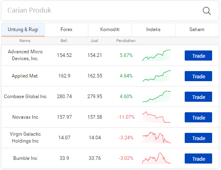Click the -3.02% change value
The width and height of the screenshot is (221, 170).
(x=126, y=158)
